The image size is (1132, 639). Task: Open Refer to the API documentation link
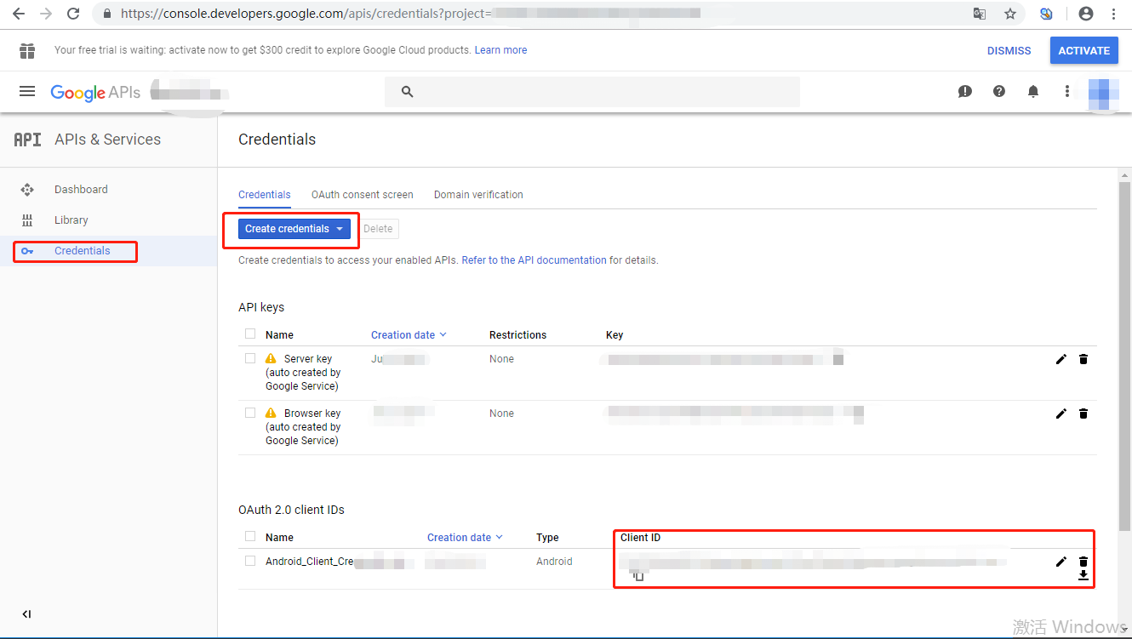point(535,260)
